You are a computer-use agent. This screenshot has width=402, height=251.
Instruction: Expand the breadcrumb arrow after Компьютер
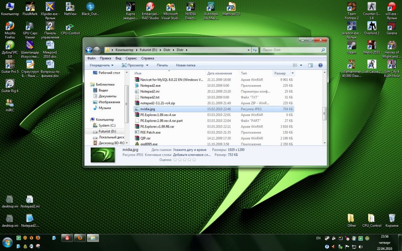[137, 50]
